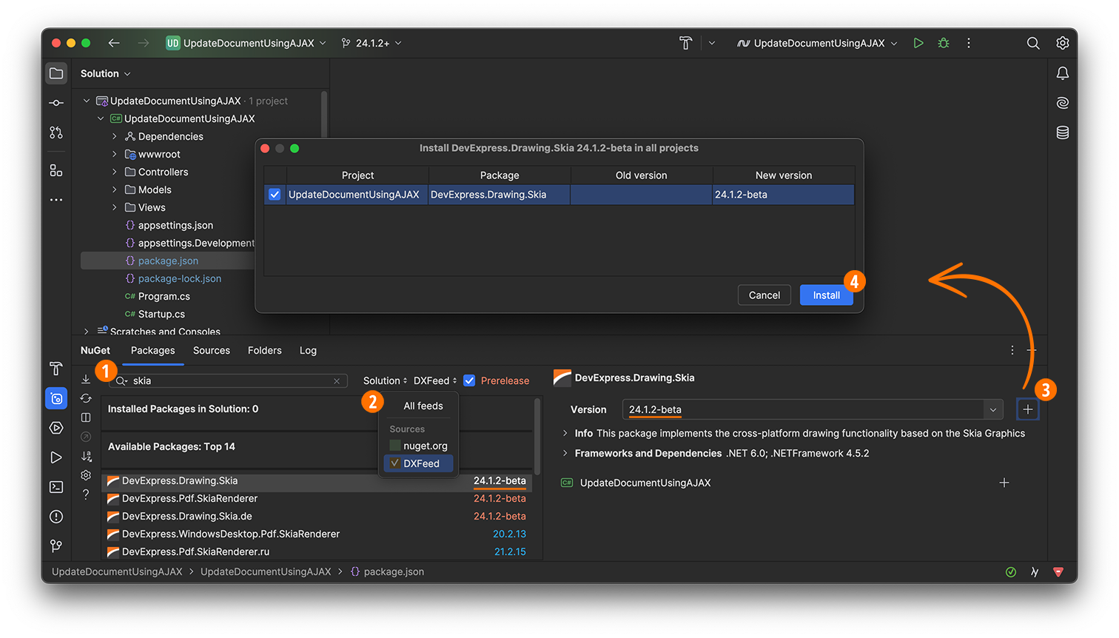Click the NuGet restore download icon
1119x638 pixels.
(86, 379)
